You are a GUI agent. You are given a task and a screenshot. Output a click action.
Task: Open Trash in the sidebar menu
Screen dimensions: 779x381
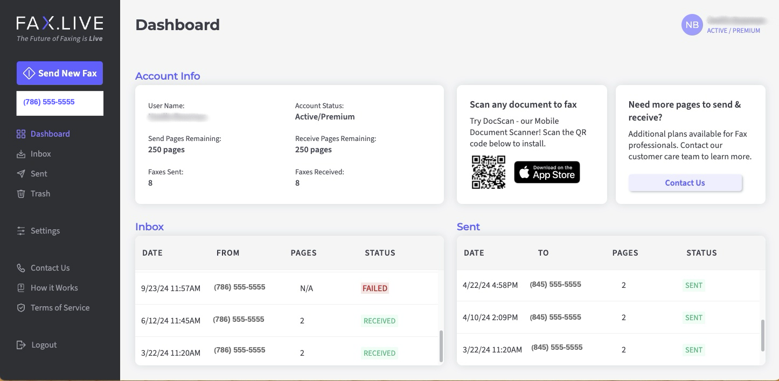40,194
